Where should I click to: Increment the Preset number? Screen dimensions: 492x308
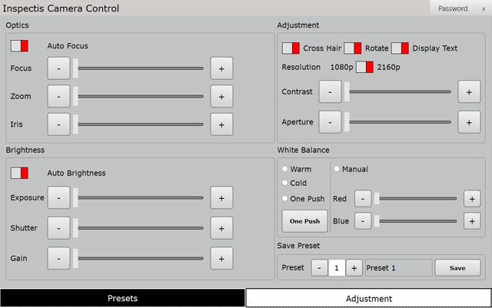[x=354, y=268]
